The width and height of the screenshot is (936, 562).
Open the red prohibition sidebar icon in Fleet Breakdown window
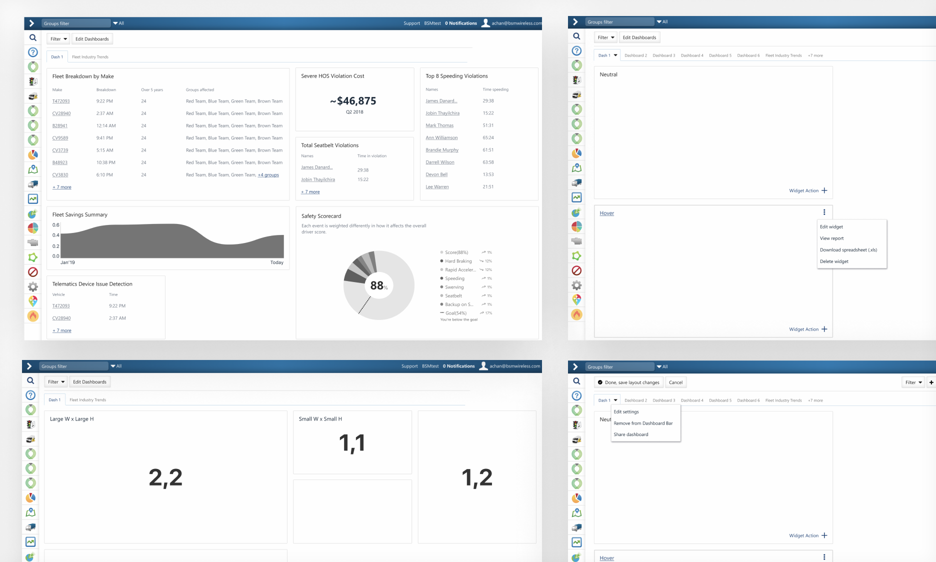(x=32, y=272)
